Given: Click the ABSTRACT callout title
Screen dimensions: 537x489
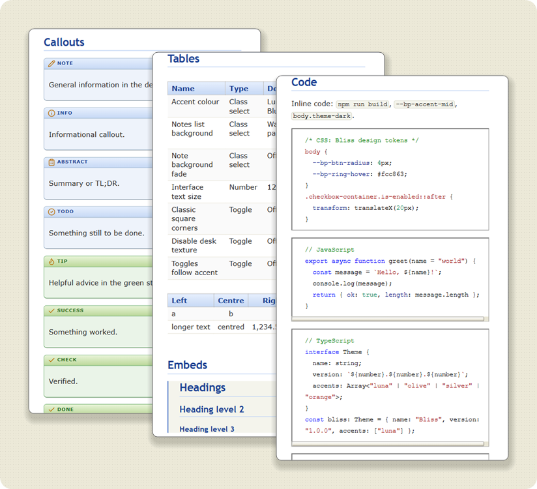Looking at the screenshot, I should point(72,162).
